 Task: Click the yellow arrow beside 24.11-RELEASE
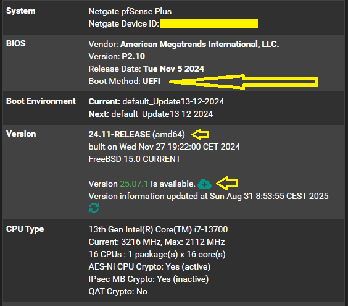coord(201,134)
